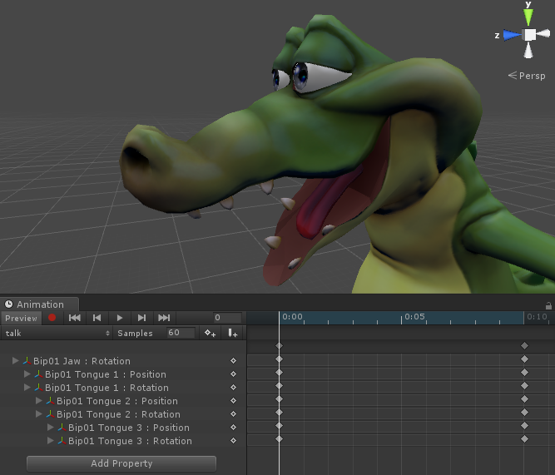The image size is (555, 475).
Task: Select the Bip01 Tongue 2 : Position row
Action: pos(123,401)
